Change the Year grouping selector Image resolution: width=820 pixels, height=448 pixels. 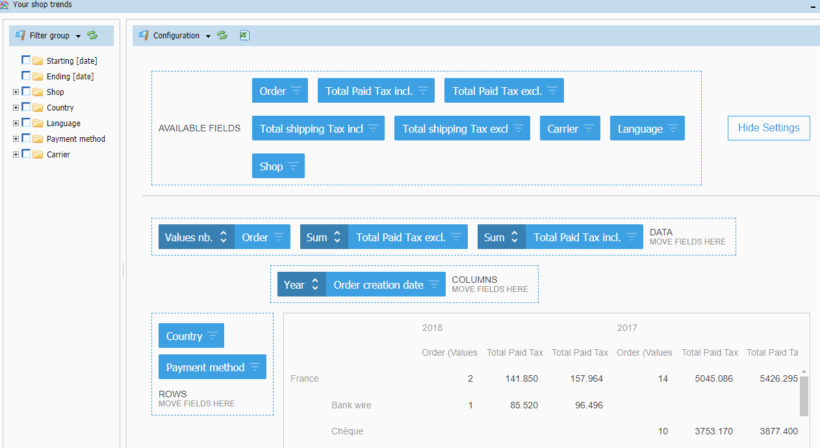[314, 285]
